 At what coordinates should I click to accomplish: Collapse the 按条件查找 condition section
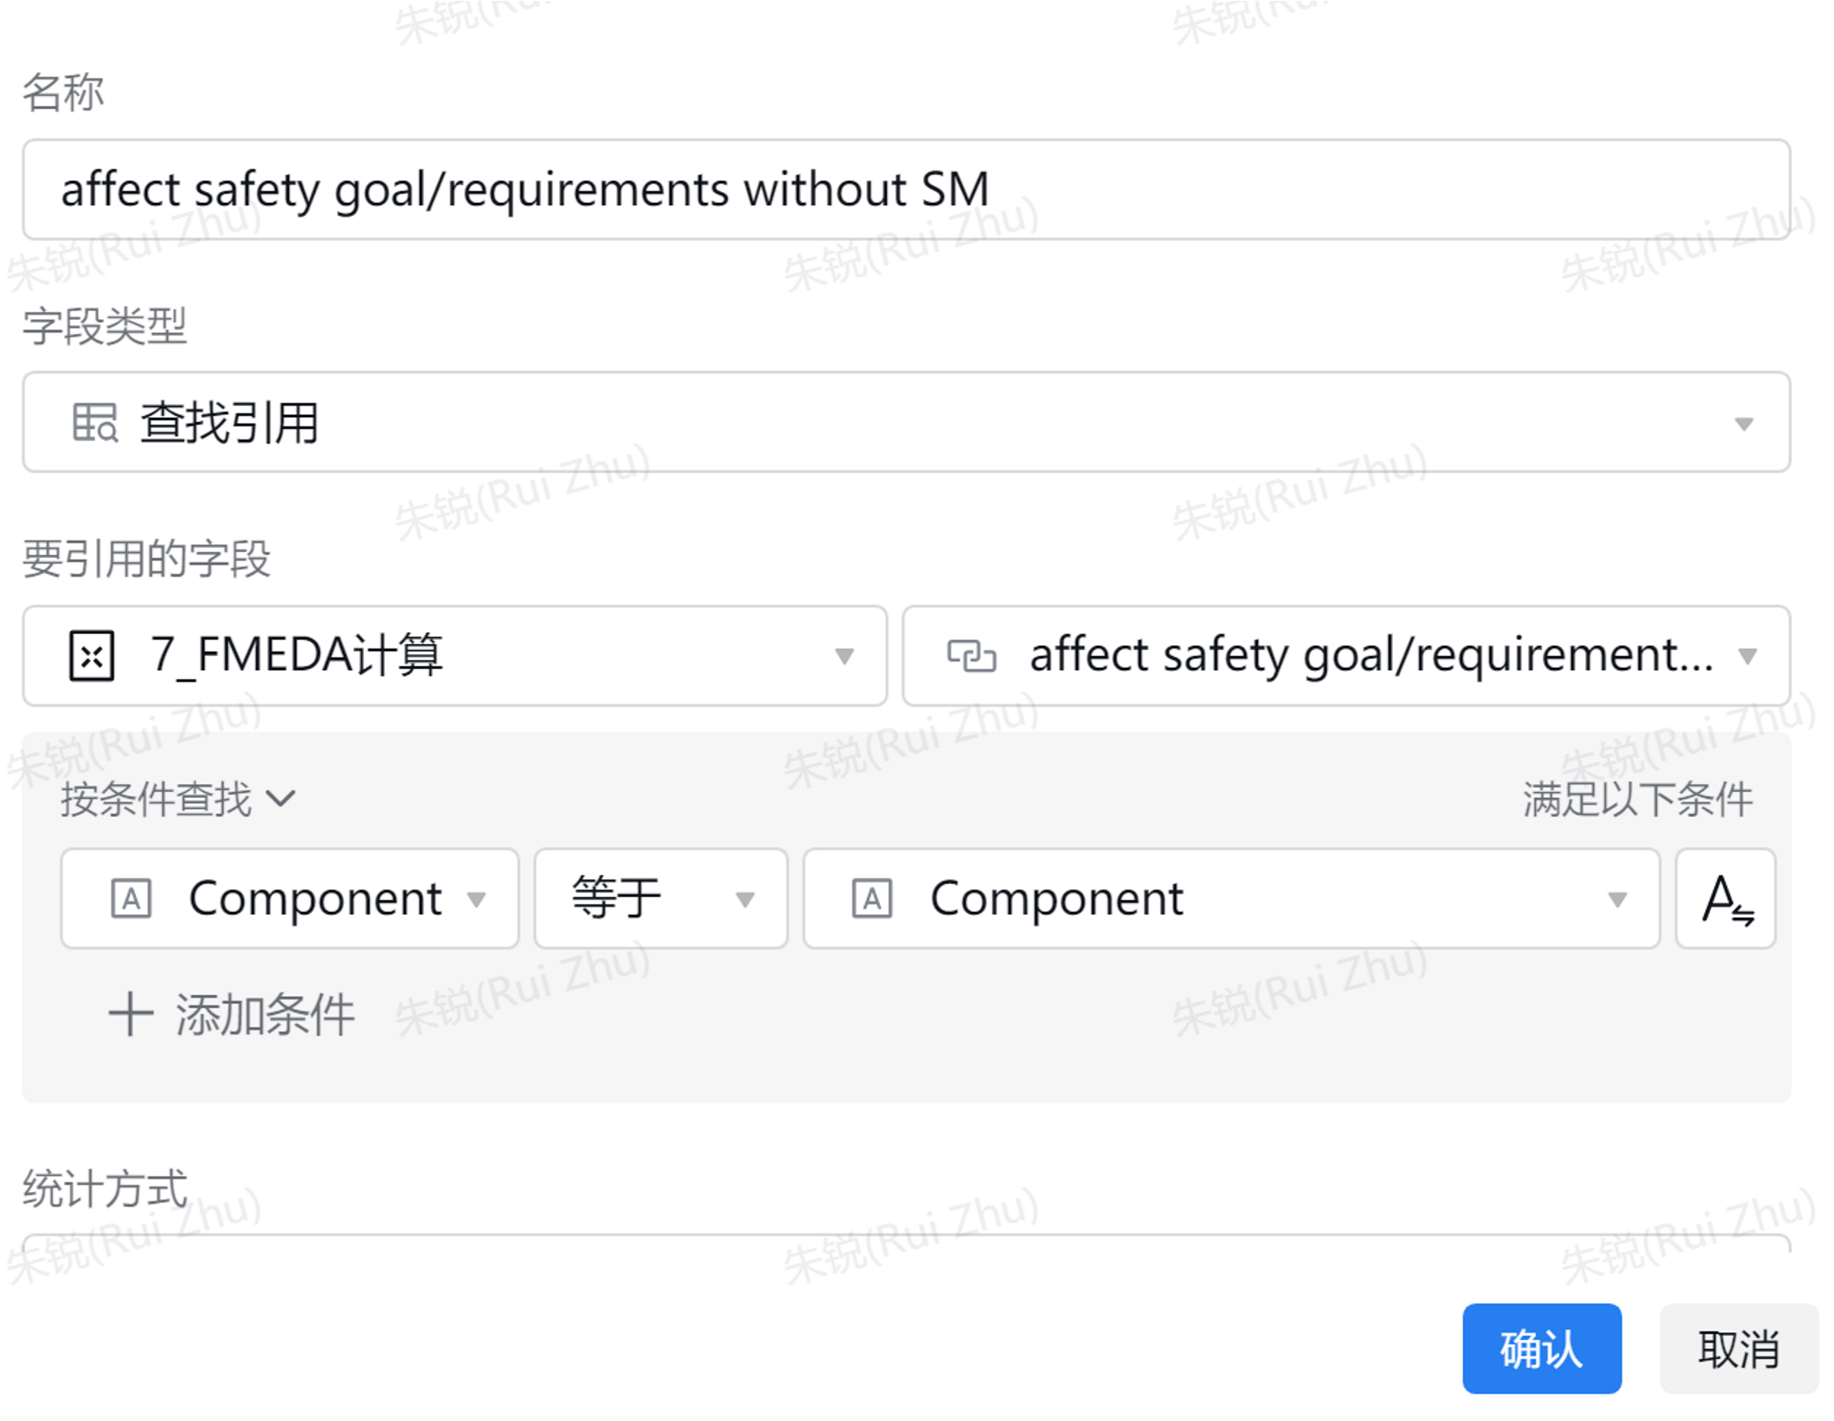coord(282,799)
